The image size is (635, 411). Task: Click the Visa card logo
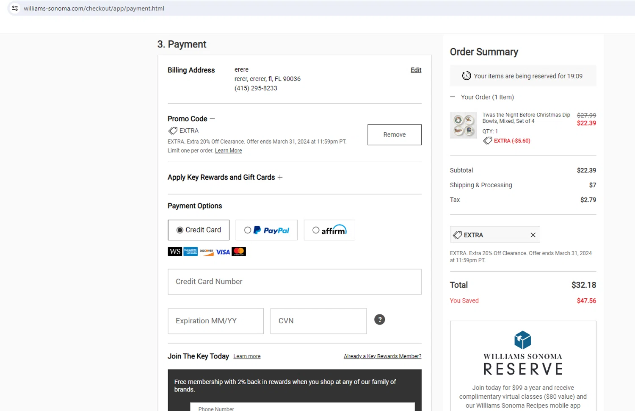pyautogui.click(x=223, y=252)
